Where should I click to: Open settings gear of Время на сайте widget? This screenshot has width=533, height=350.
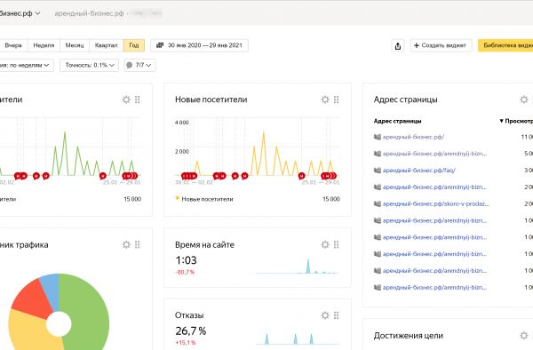click(x=325, y=244)
